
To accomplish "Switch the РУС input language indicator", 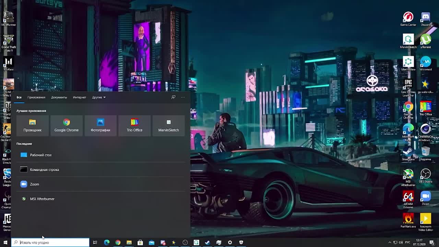I will (408, 243).
